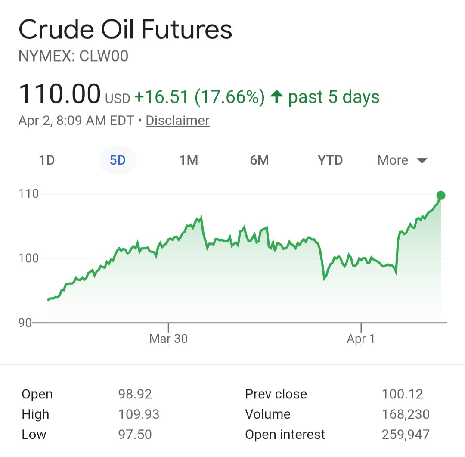The height and width of the screenshot is (457, 465).
Task: Select the 5D time range tab
Action: (x=118, y=160)
